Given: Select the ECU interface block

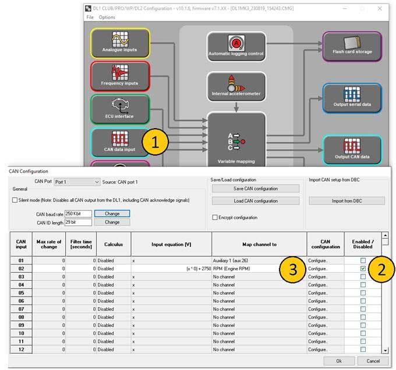Looking at the screenshot, I should click(x=120, y=110).
